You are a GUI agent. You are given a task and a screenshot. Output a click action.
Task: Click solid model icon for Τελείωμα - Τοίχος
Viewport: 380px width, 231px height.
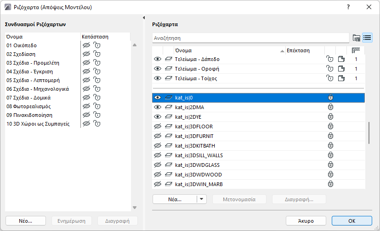pos(341,78)
